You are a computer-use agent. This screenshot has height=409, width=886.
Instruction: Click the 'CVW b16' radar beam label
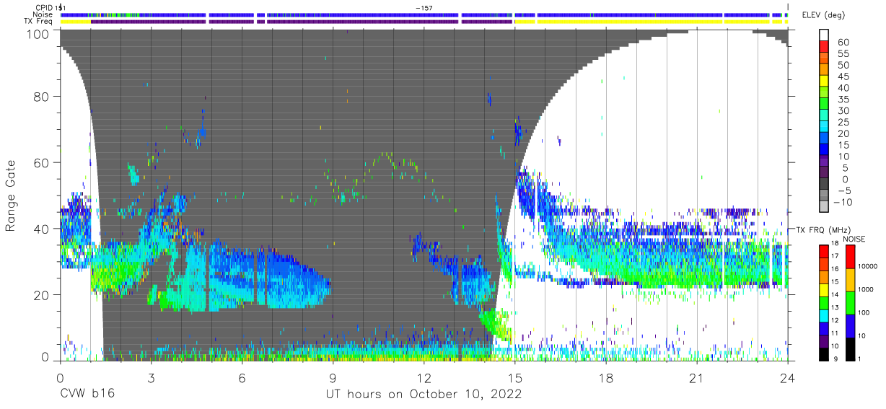pos(87,395)
